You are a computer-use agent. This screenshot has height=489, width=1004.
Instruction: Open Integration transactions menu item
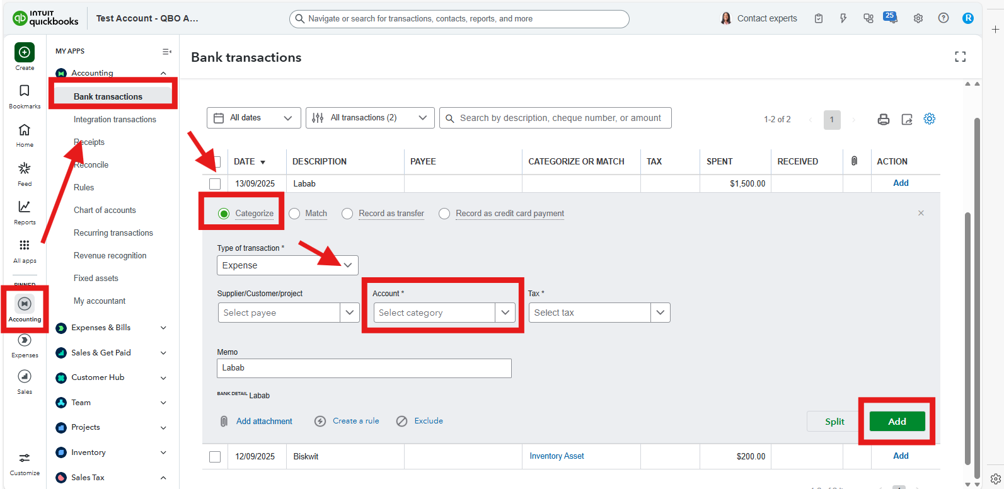115,119
